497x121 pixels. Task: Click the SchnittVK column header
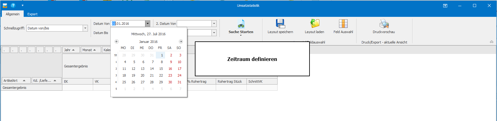tap(262, 81)
